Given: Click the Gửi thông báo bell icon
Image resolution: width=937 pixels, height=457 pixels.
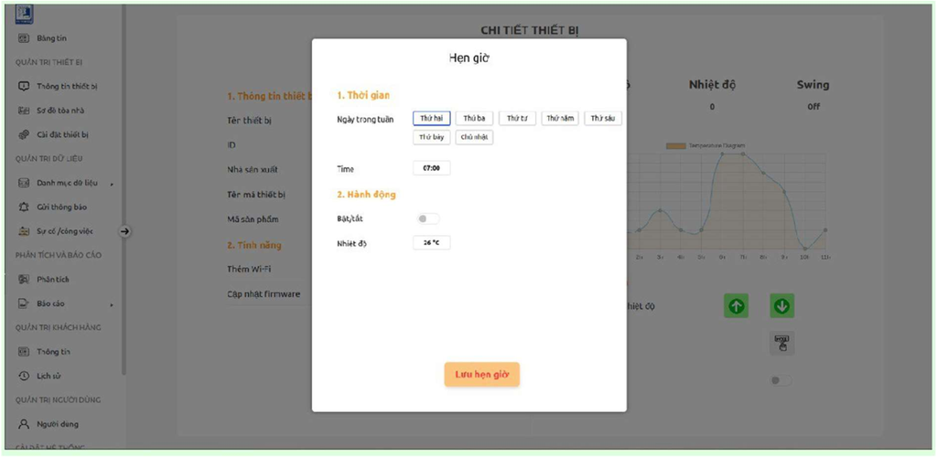Looking at the screenshot, I should coord(23,207).
